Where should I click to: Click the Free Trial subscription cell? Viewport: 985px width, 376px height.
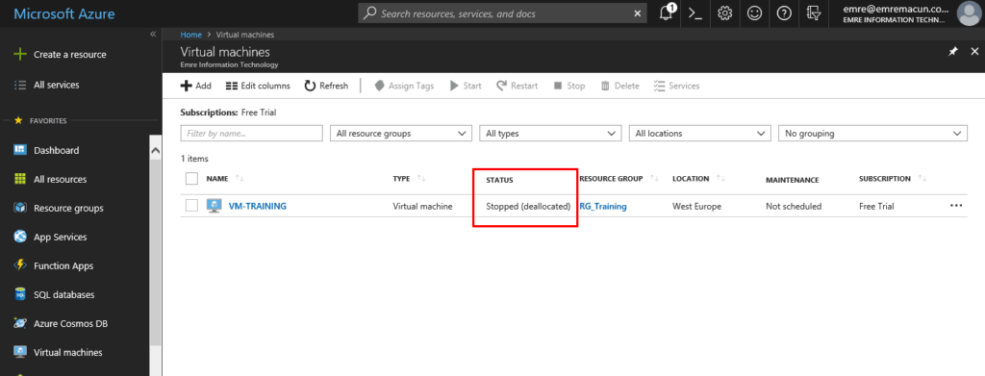[x=876, y=206]
